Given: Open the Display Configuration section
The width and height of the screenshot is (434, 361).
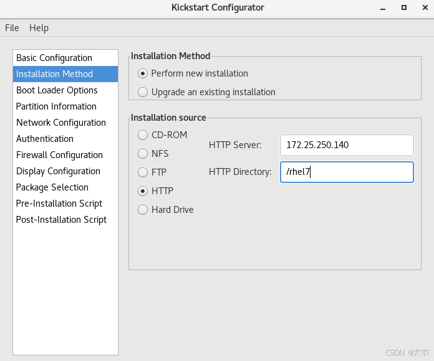Looking at the screenshot, I should (x=65, y=171).
